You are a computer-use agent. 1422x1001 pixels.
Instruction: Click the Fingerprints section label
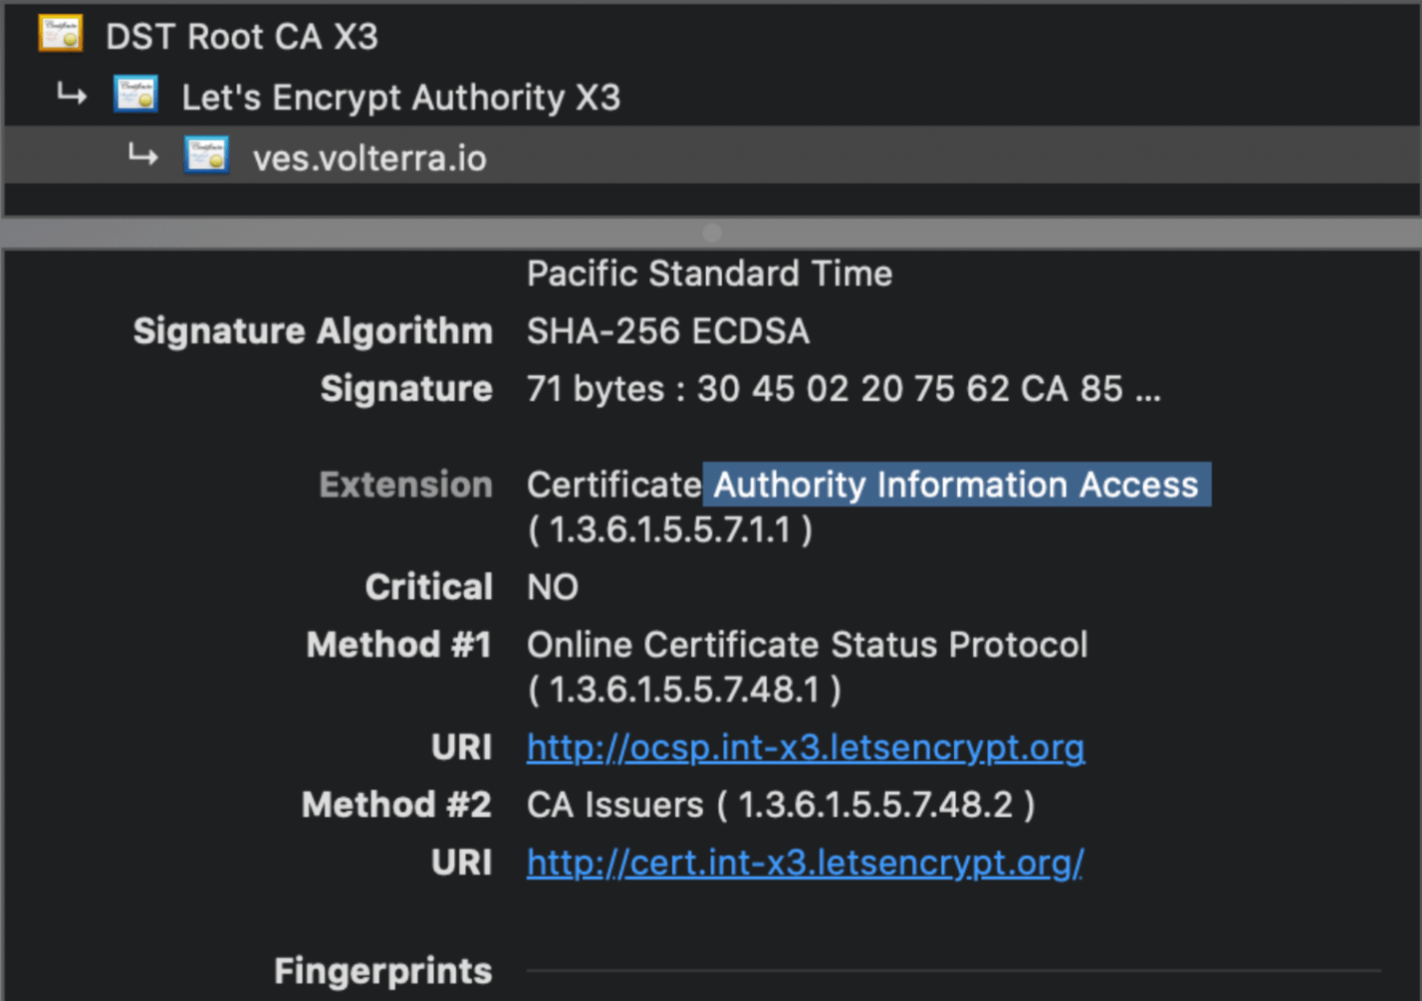tap(382, 970)
